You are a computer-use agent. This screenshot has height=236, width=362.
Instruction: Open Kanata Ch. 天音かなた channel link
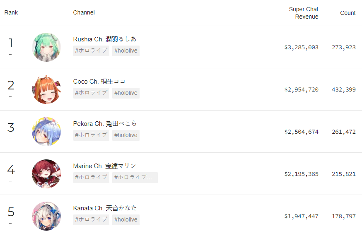coord(105,208)
